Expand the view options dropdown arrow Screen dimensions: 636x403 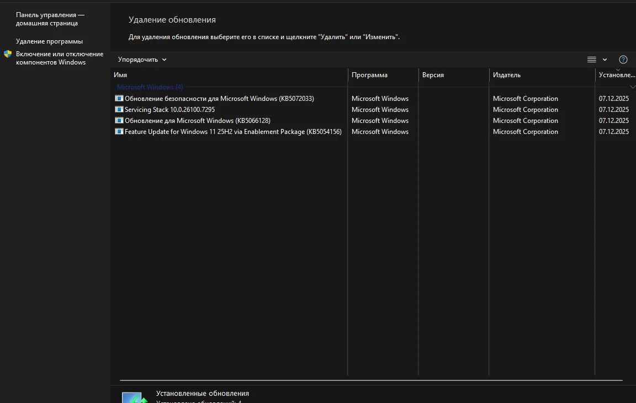(605, 60)
